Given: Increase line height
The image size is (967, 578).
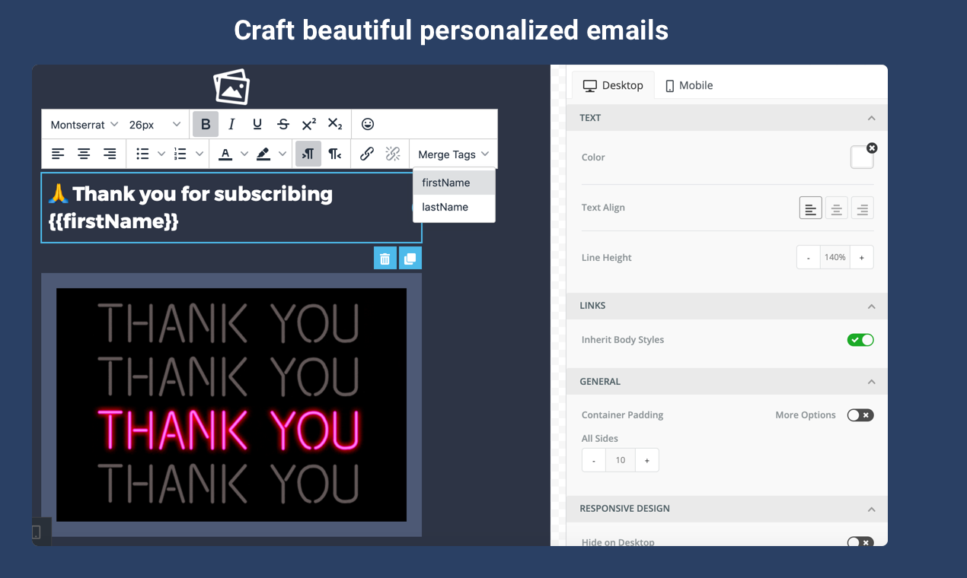Looking at the screenshot, I should point(862,258).
